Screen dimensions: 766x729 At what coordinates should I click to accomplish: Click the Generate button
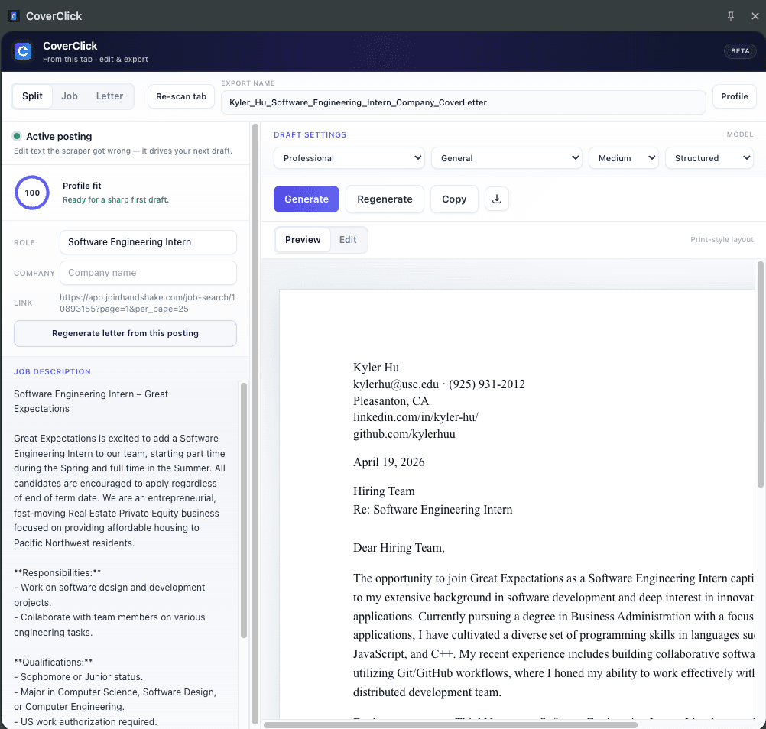point(307,199)
